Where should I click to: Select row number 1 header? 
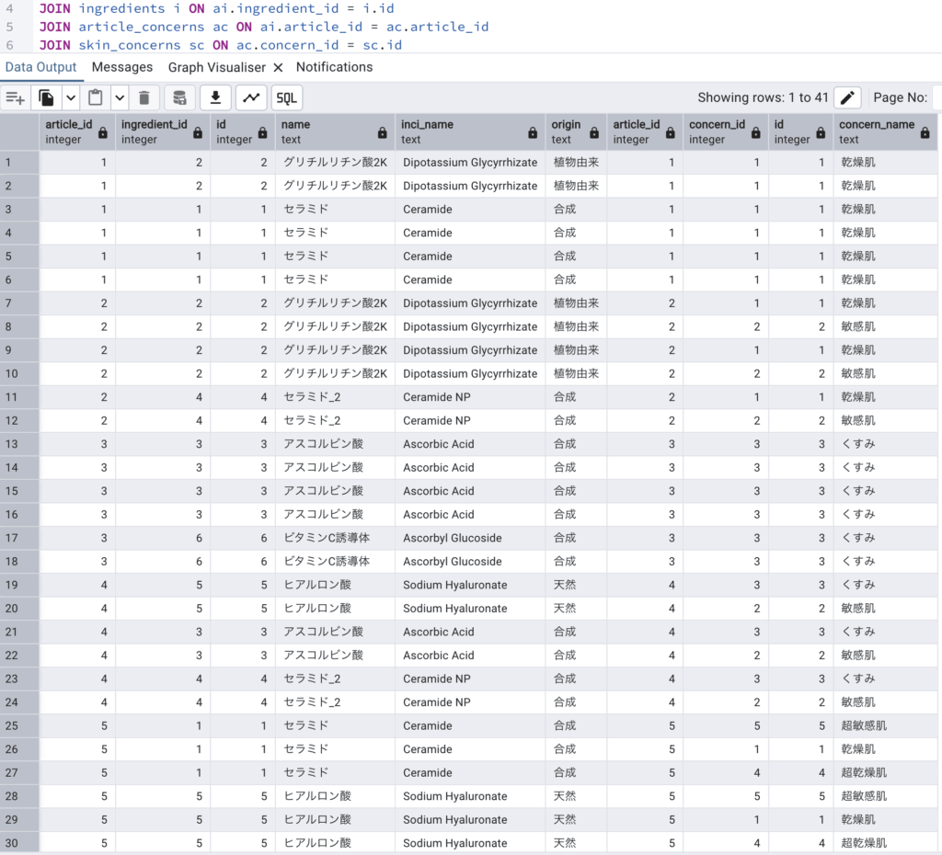point(19,162)
